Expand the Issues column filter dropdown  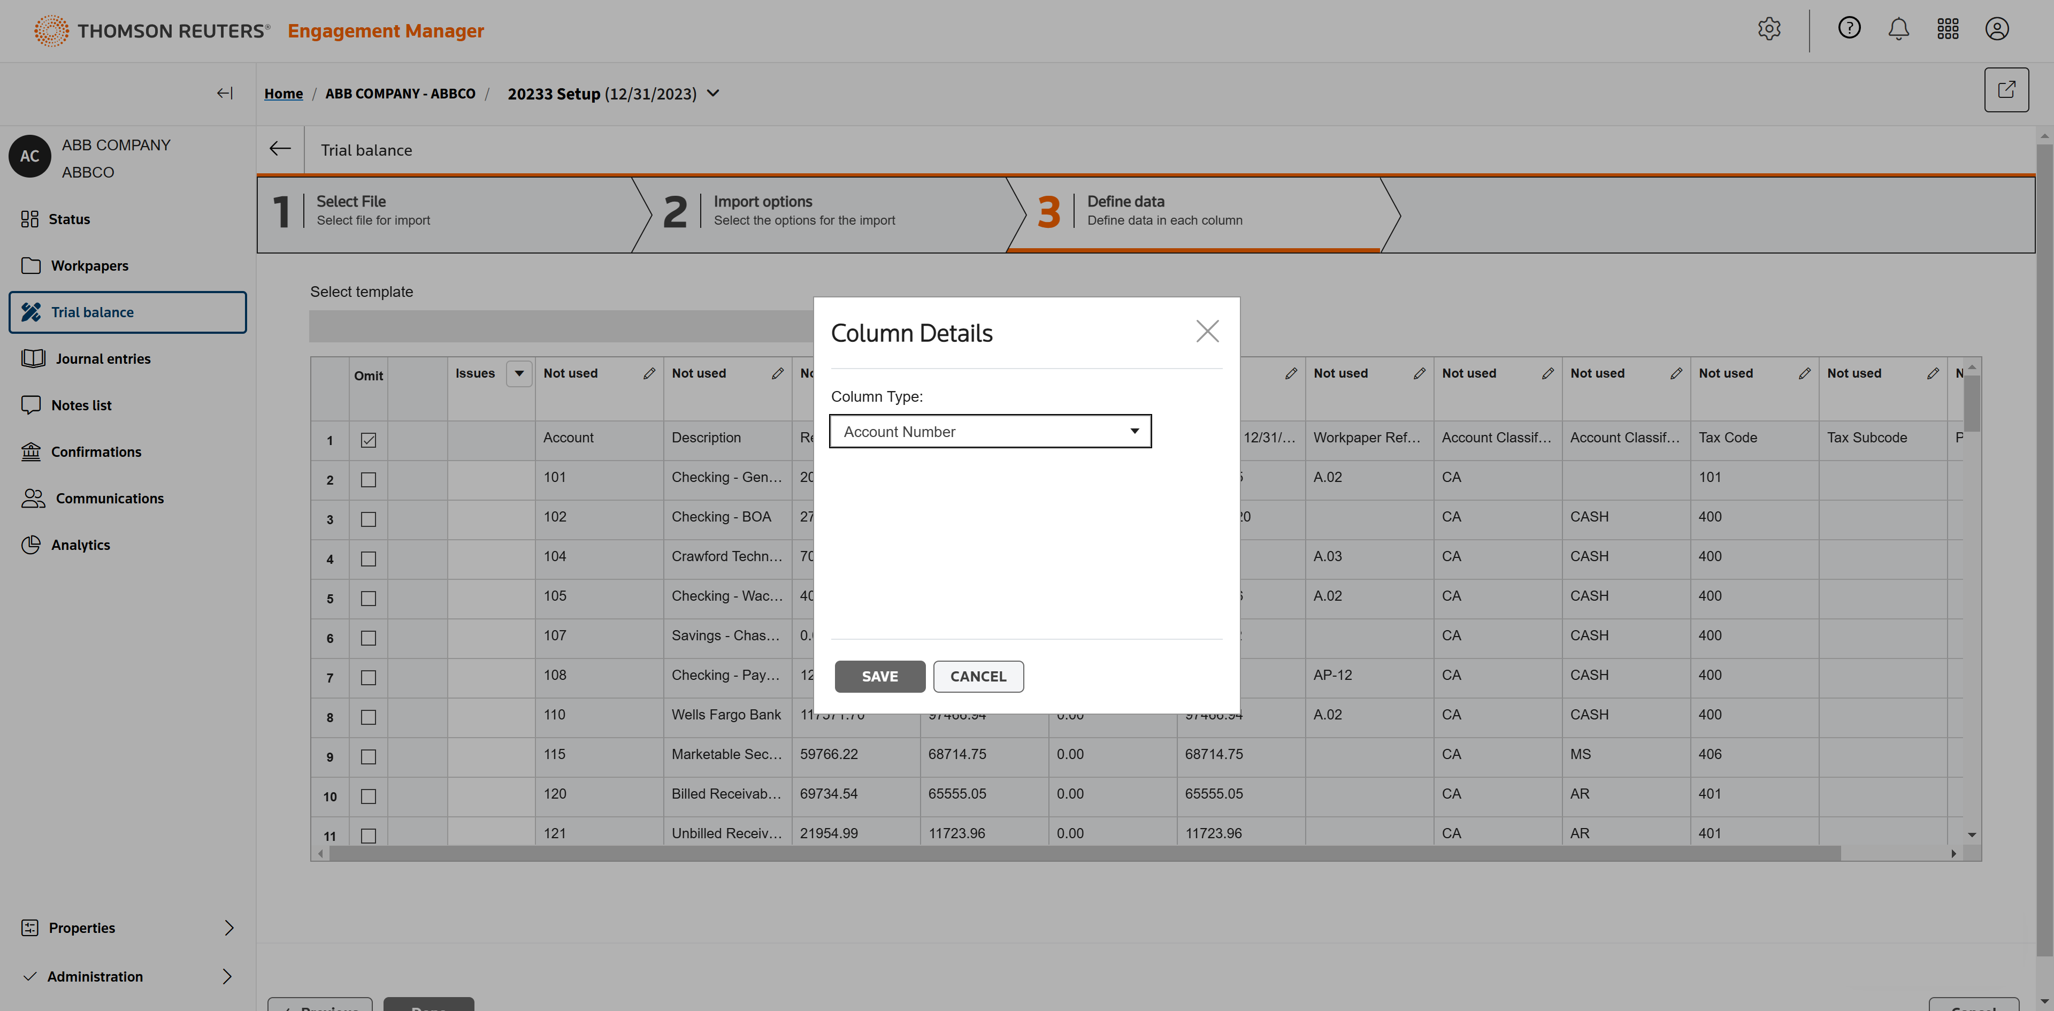tap(519, 373)
